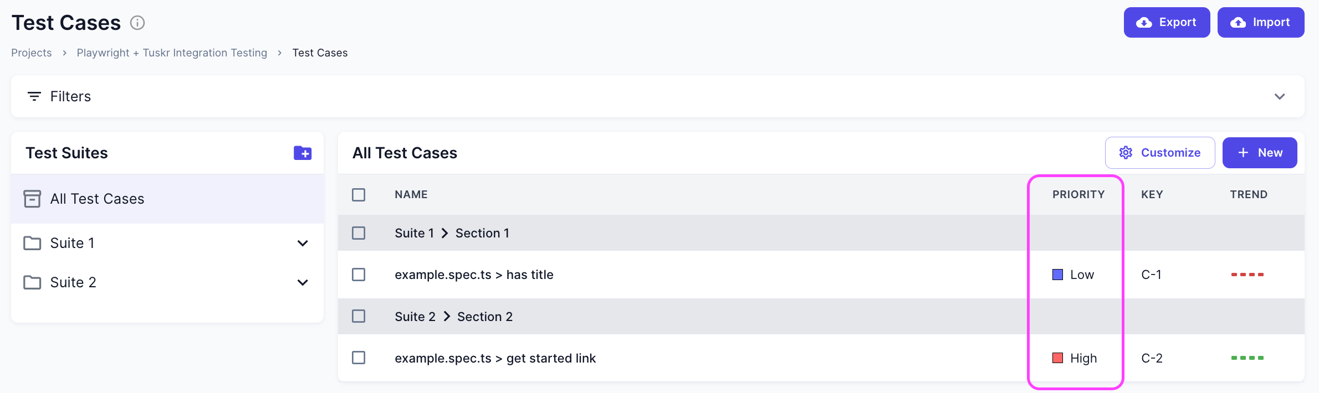Go to Playwright + Tuskr Integration Testing breadcrumb

172,53
